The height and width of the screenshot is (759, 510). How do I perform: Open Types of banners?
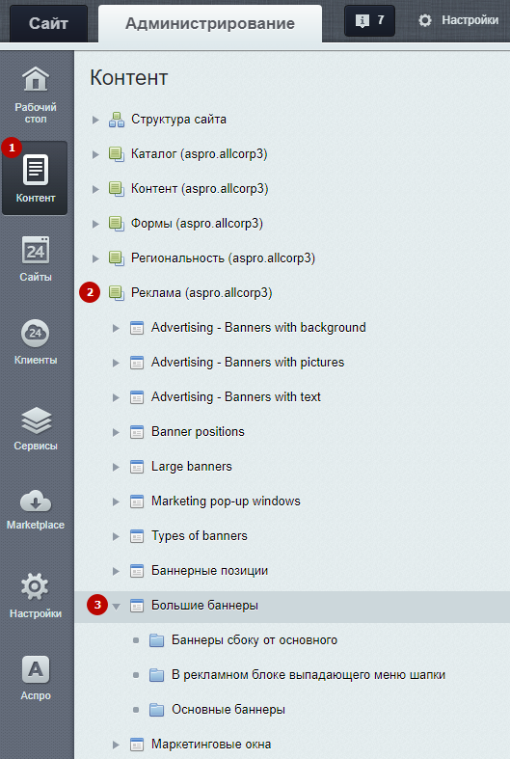200,536
